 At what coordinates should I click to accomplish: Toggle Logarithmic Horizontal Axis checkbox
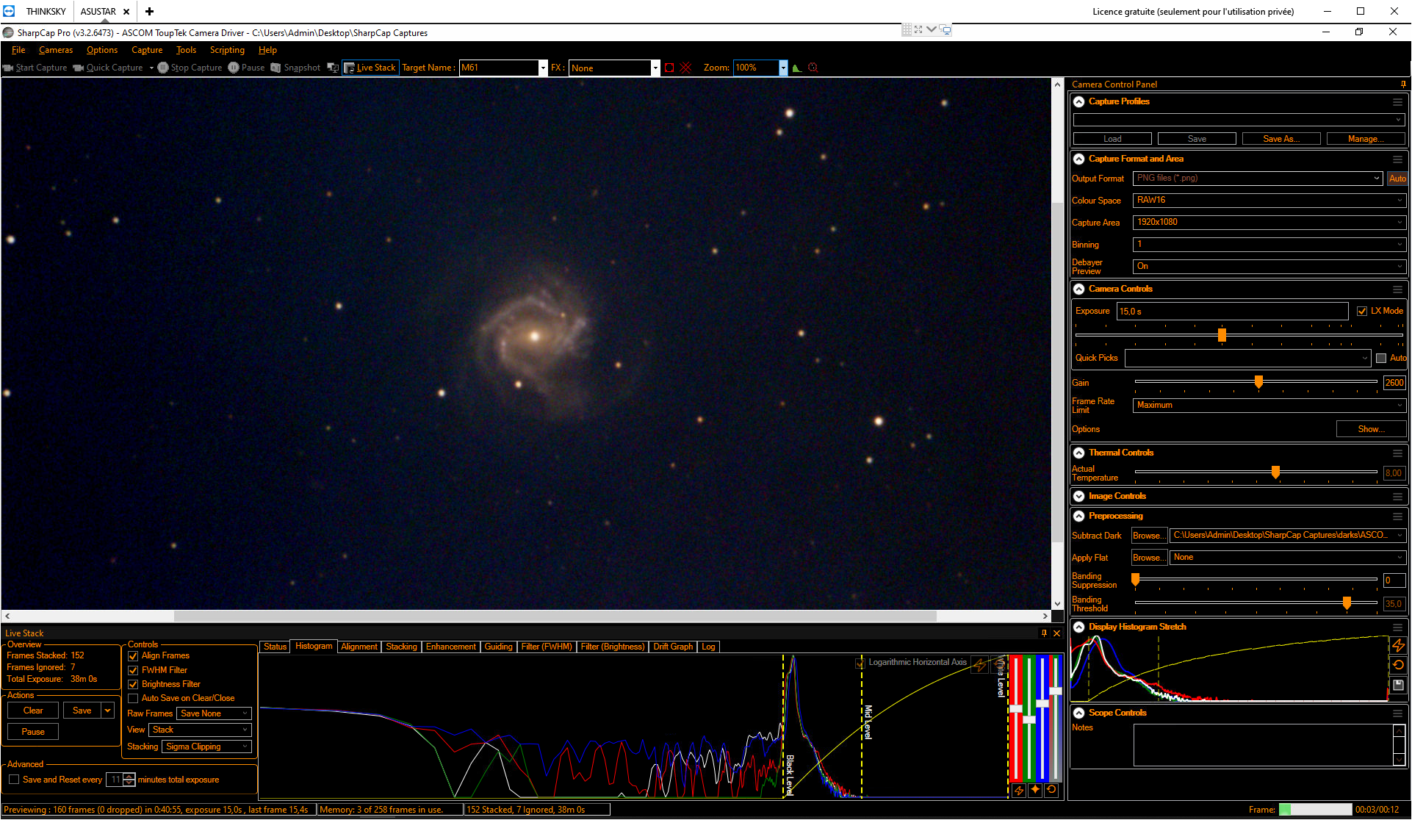click(860, 663)
